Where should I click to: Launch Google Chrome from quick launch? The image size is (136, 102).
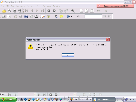(45, 100)
